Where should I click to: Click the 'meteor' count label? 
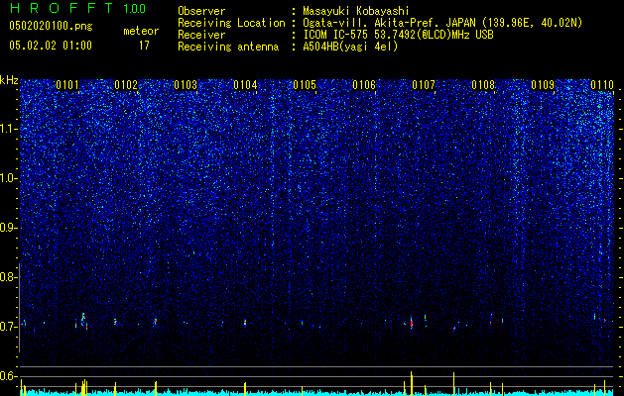pos(141,31)
